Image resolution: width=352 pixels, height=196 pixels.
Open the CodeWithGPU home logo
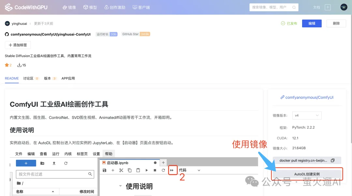point(26,7)
